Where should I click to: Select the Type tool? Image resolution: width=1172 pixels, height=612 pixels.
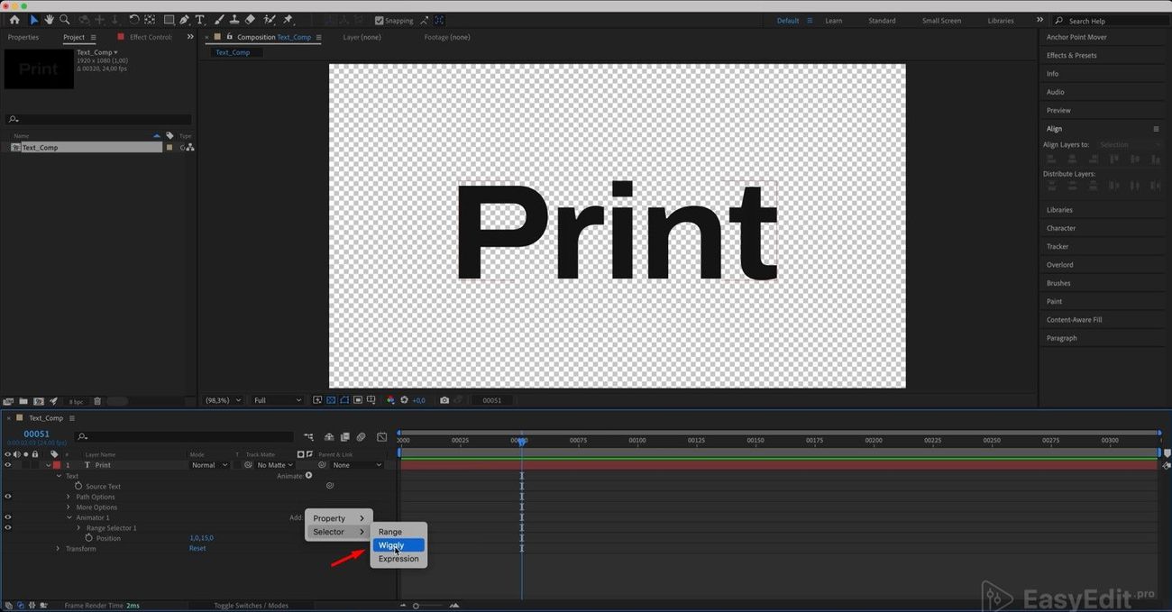[x=199, y=20]
